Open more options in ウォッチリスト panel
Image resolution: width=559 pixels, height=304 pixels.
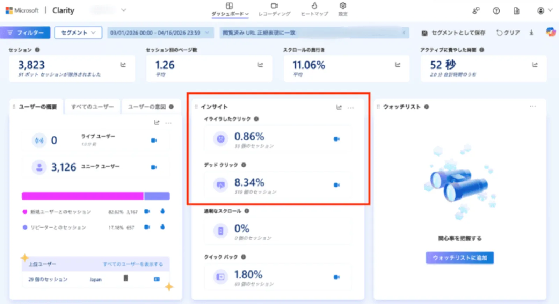(x=533, y=106)
